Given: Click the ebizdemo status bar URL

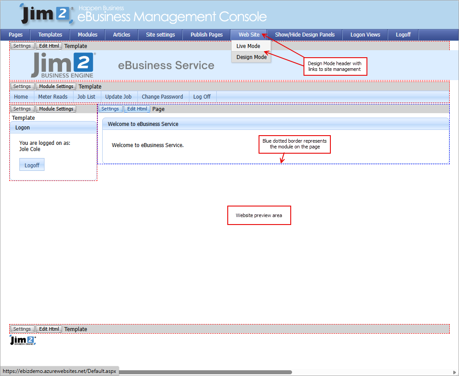Looking at the screenshot, I should tap(59, 371).
